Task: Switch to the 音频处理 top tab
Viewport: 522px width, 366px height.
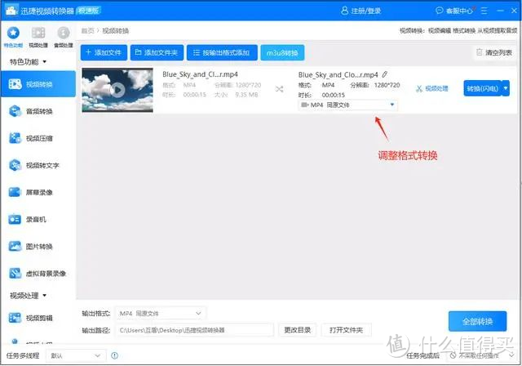Action: coord(64,36)
